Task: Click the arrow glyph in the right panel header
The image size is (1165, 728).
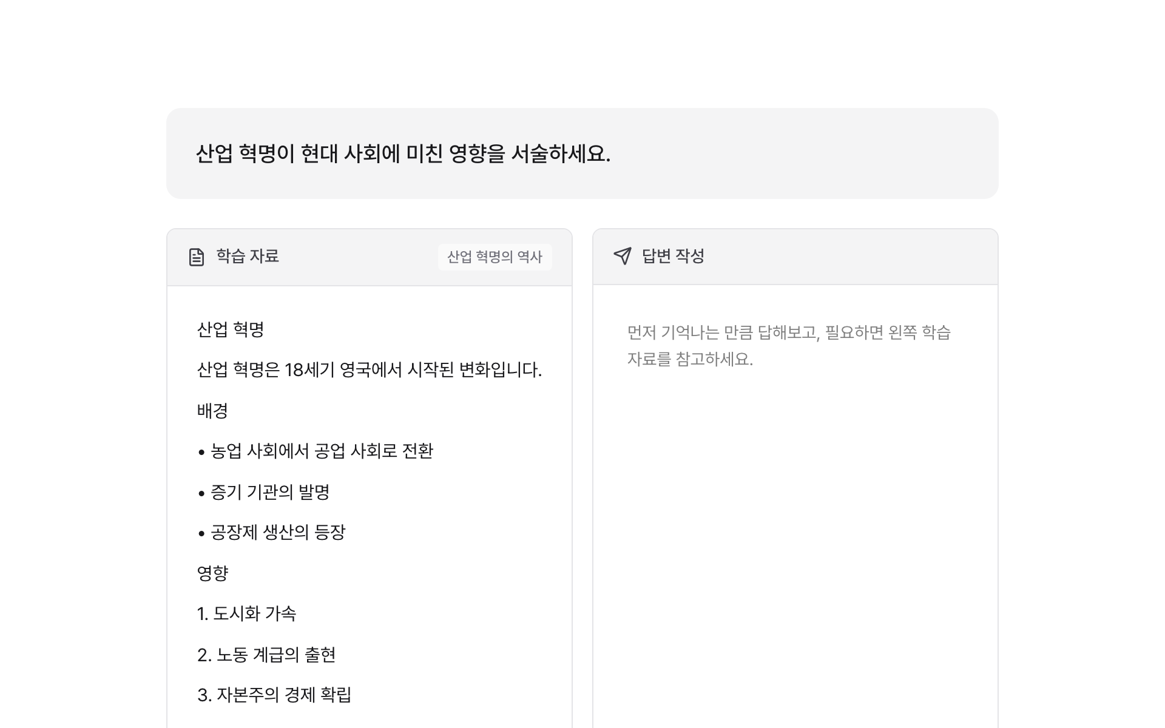Action: tap(621, 257)
